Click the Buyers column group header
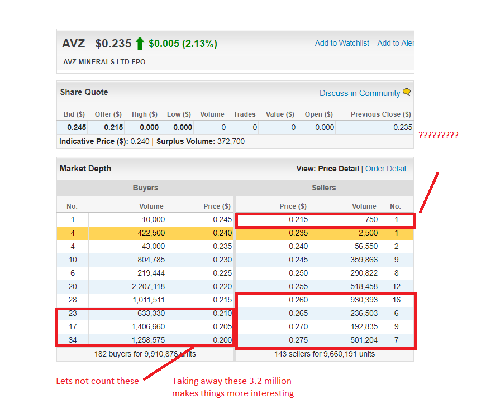Viewport: 486px width, 418px height. tap(145, 188)
